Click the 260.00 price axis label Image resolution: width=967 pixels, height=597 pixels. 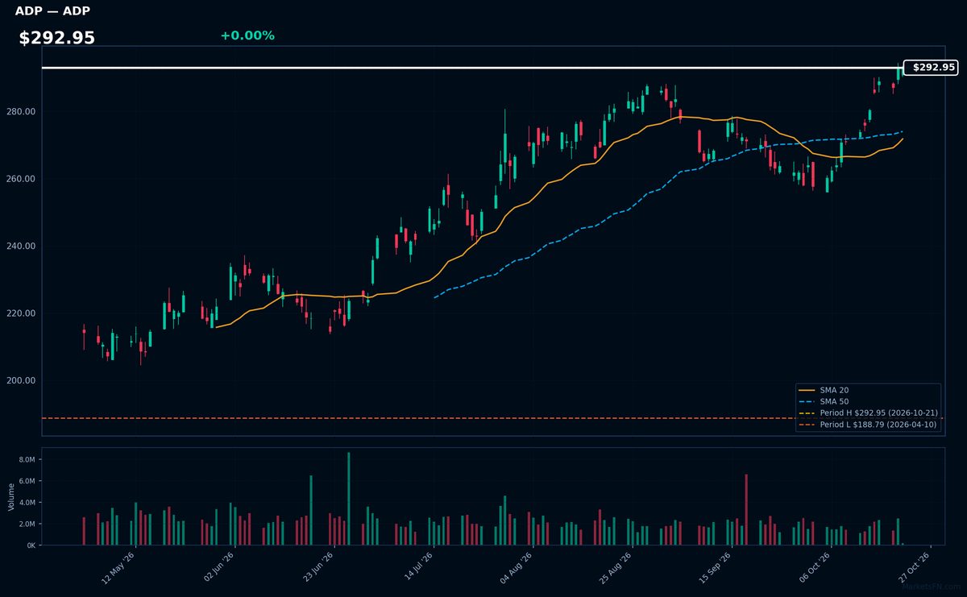(x=21, y=179)
